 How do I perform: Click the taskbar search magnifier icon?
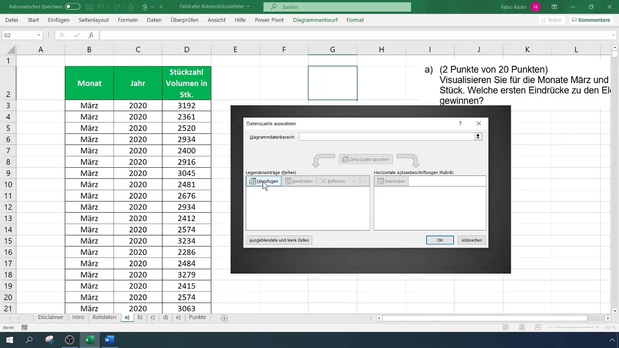29,340
